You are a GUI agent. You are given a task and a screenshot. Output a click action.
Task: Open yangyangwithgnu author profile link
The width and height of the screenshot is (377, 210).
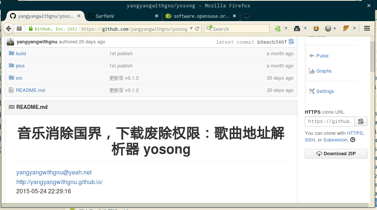coord(37,42)
